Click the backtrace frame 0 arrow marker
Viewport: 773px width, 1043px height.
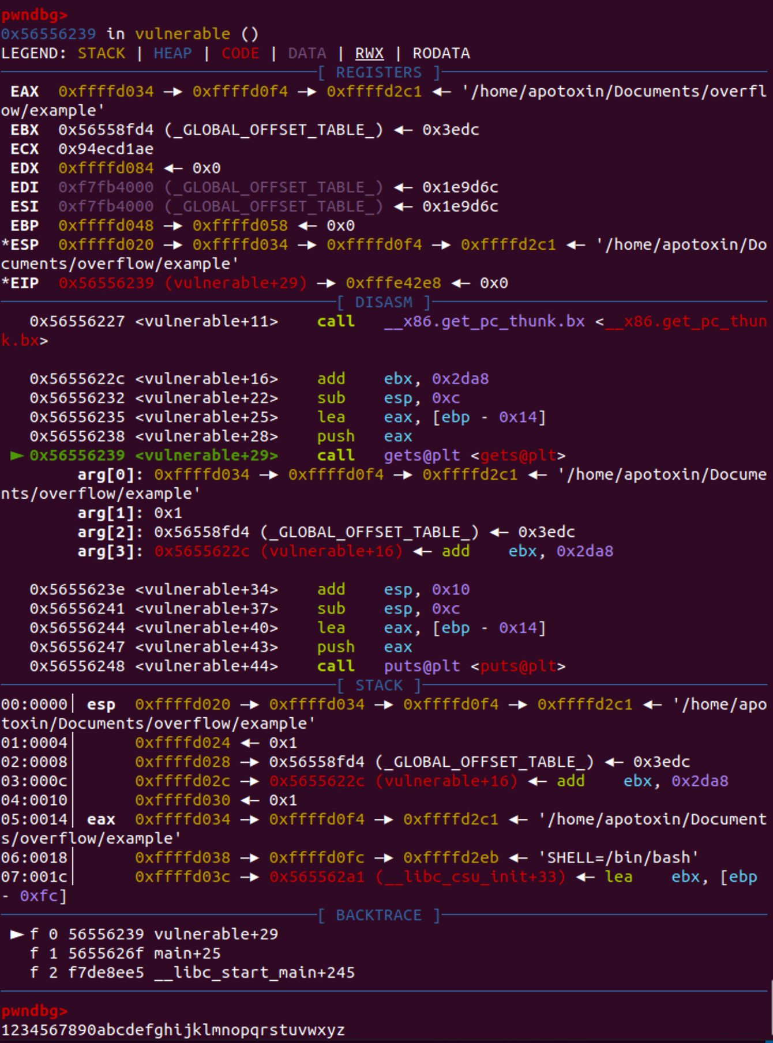click(17, 934)
